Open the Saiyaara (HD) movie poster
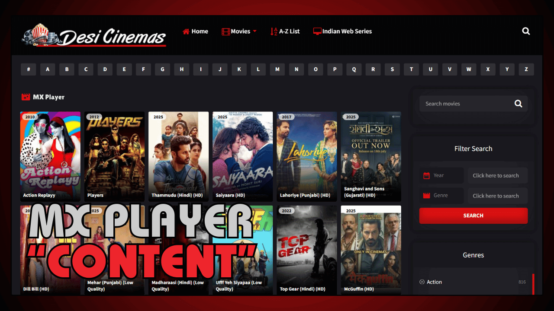The width and height of the screenshot is (554, 311). click(x=242, y=156)
